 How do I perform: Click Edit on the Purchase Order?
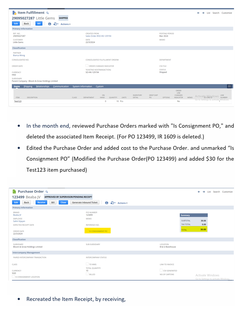pos(16,203)
